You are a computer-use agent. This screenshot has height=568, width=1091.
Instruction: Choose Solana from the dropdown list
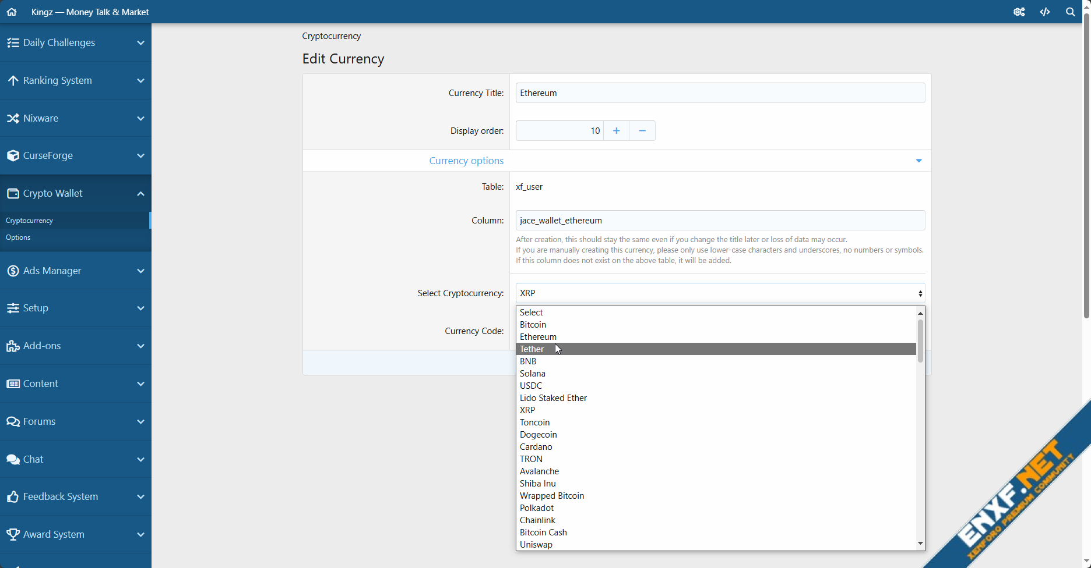(716, 374)
